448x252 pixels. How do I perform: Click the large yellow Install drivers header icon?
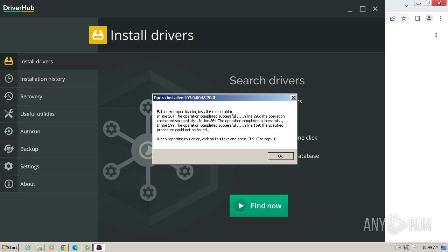(98, 35)
